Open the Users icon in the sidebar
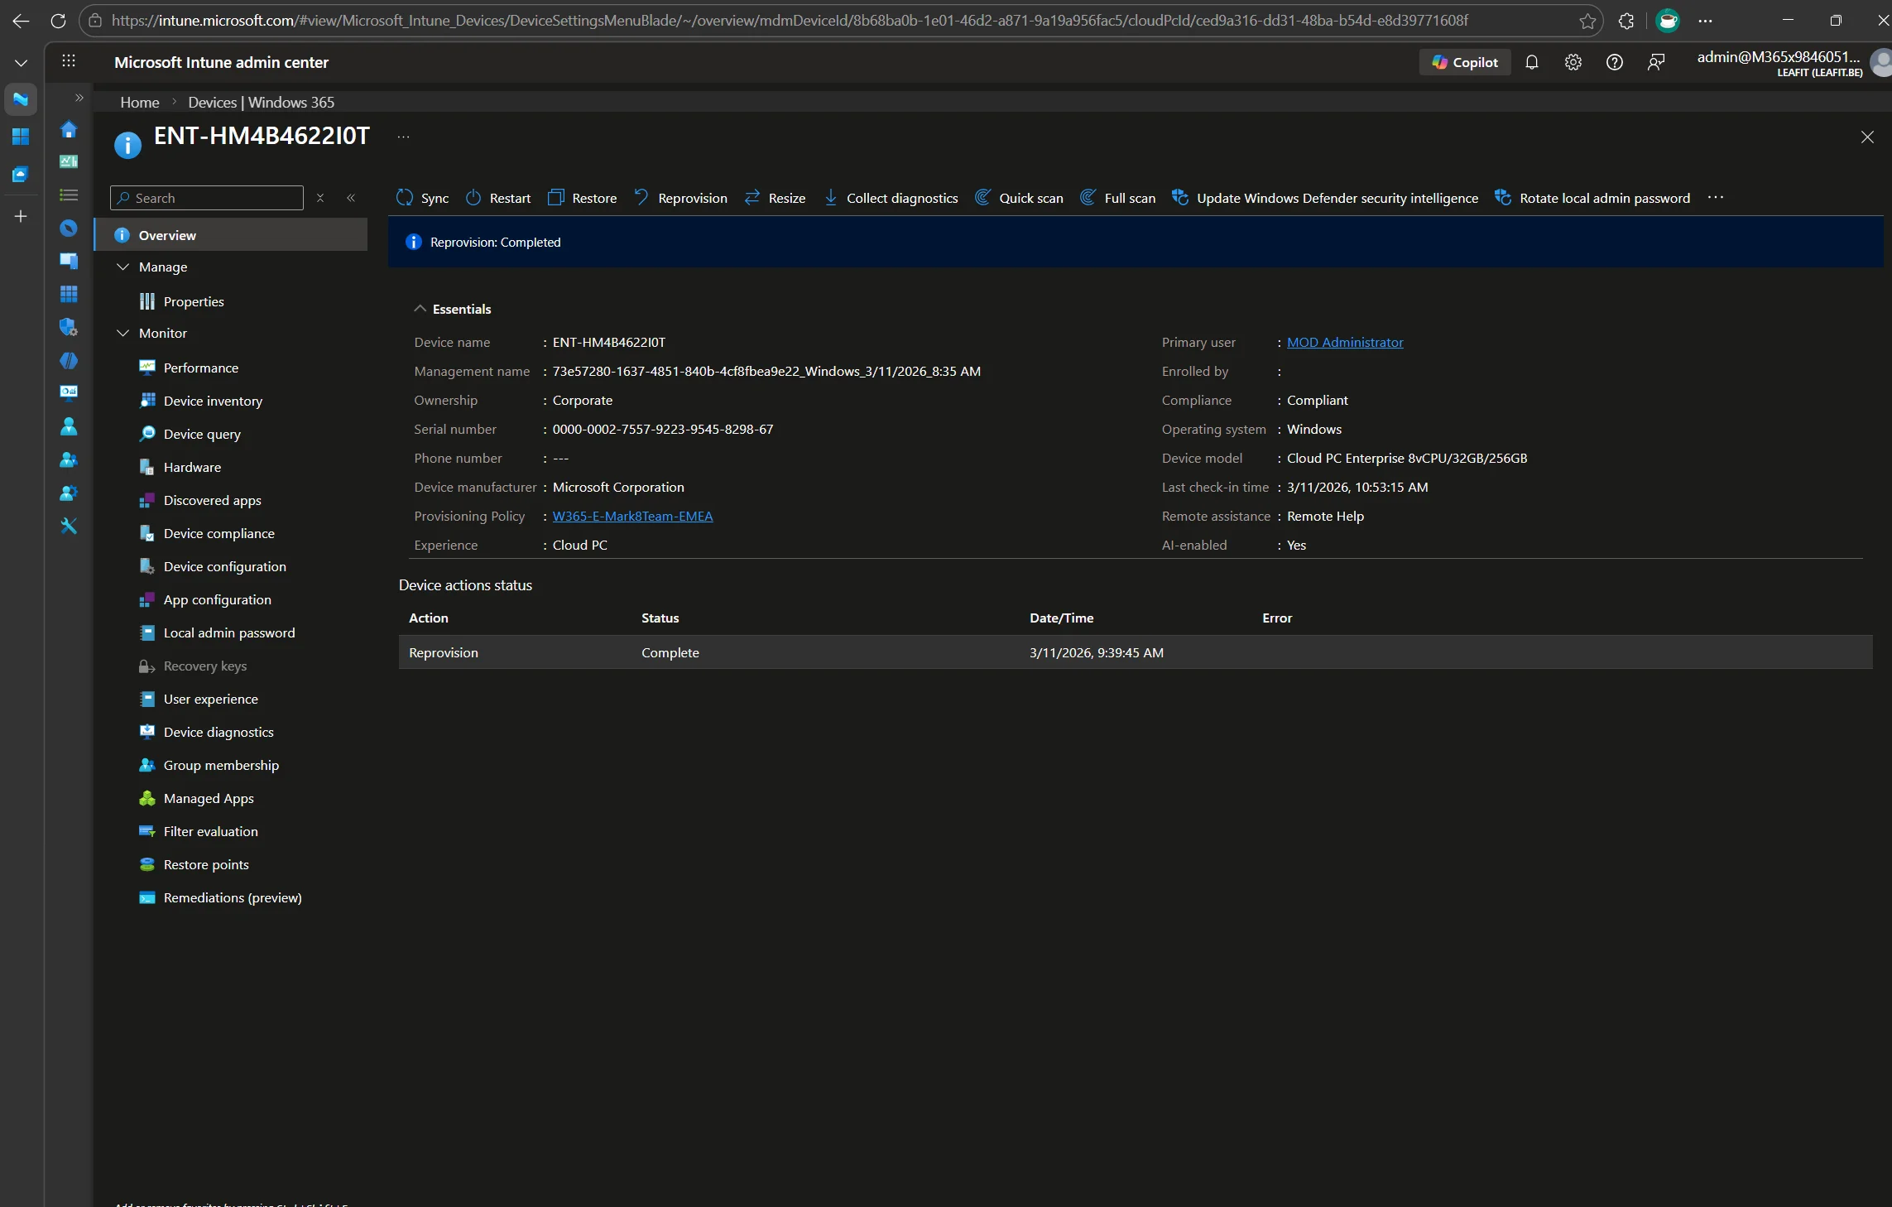The width and height of the screenshot is (1892, 1207). 70,426
